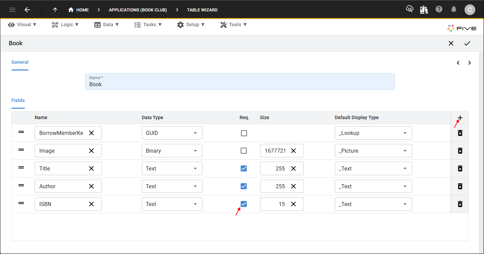The width and height of the screenshot is (484, 254).
Task: Delete the Title field row
Action: [460, 168]
